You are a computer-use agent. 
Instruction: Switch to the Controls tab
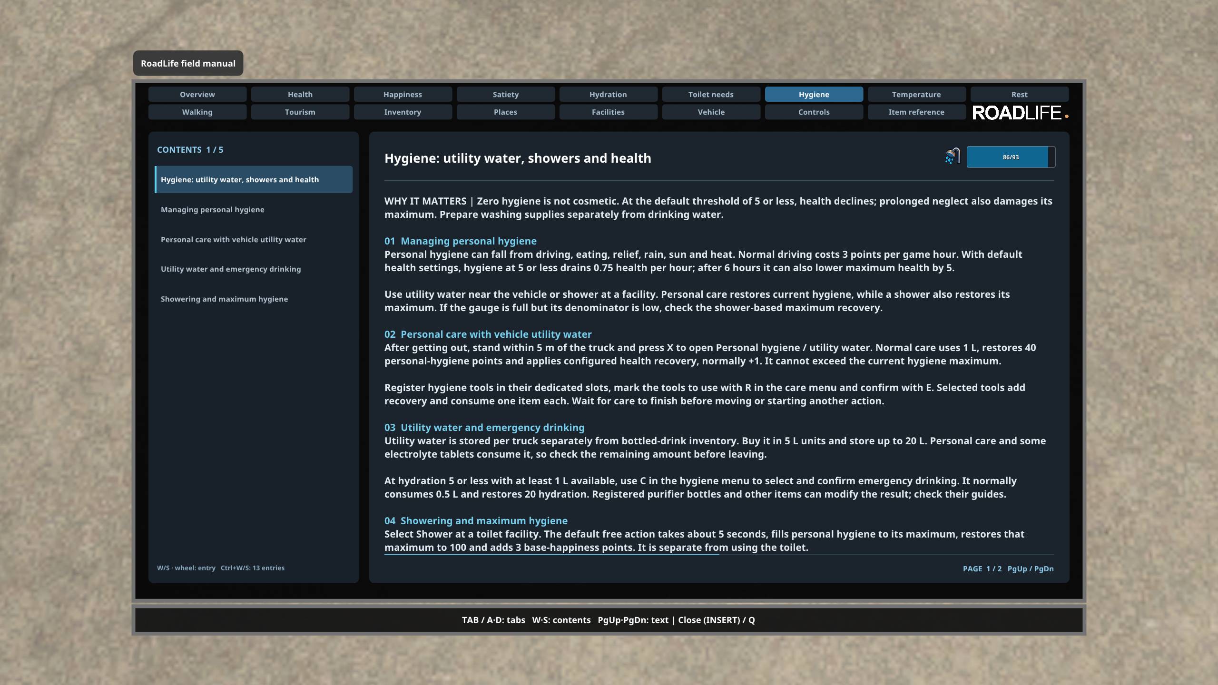pos(814,112)
